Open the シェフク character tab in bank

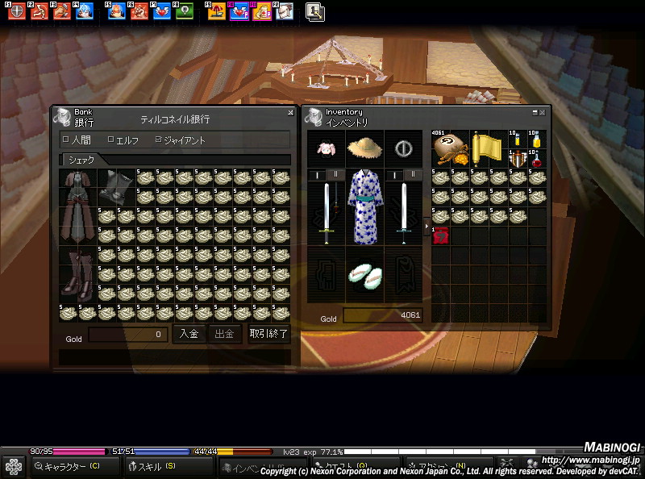[x=81, y=160]
